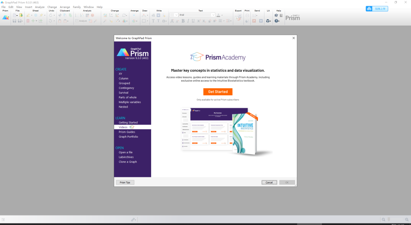Click the orange Get Started button
The image size is (411, 225).
(218, 92)
